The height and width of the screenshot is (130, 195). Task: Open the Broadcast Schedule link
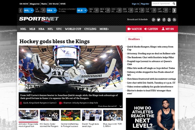coord(137,19)
